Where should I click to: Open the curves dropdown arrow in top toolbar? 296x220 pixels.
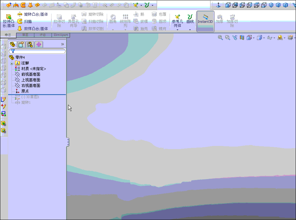[x=153, y=6]
